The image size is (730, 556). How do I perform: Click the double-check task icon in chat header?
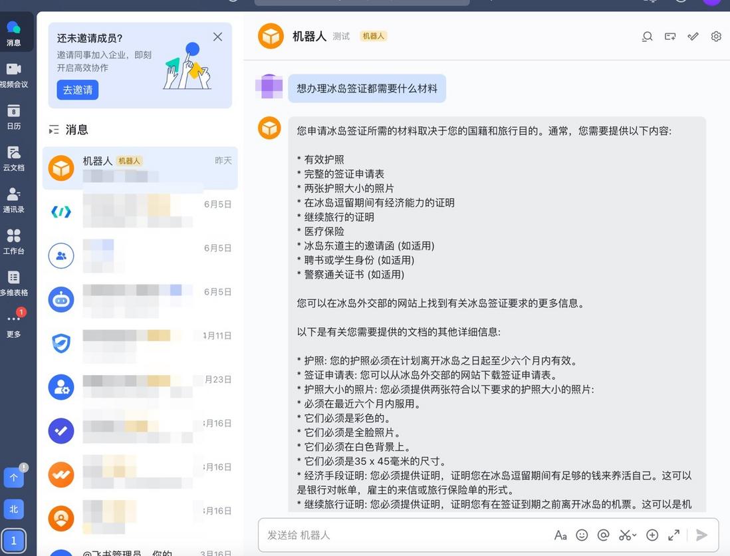point(693,37)
